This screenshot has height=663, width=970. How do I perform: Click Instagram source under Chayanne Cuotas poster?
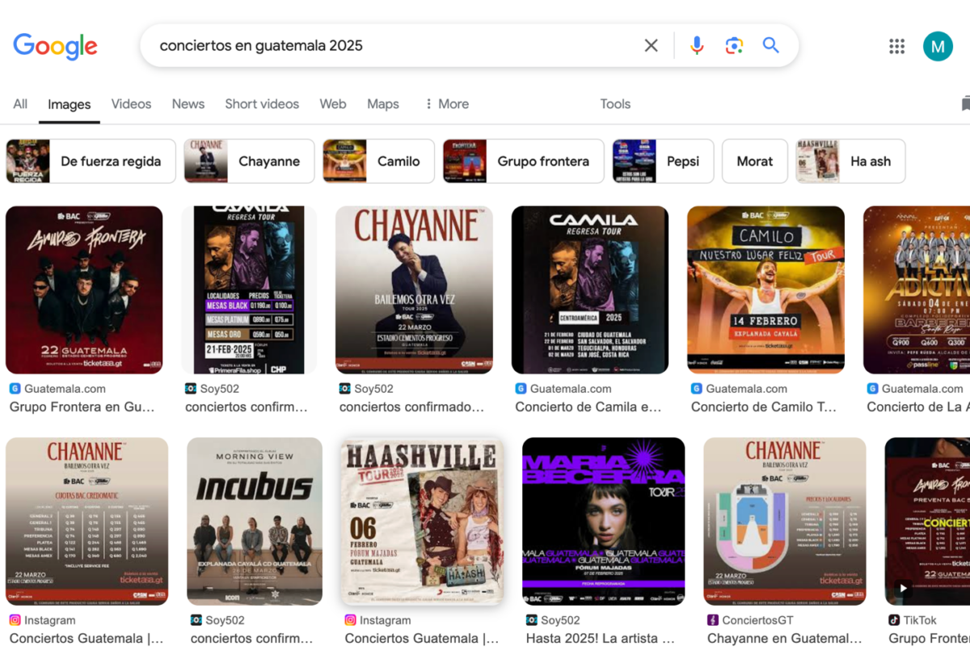(42, 620)
